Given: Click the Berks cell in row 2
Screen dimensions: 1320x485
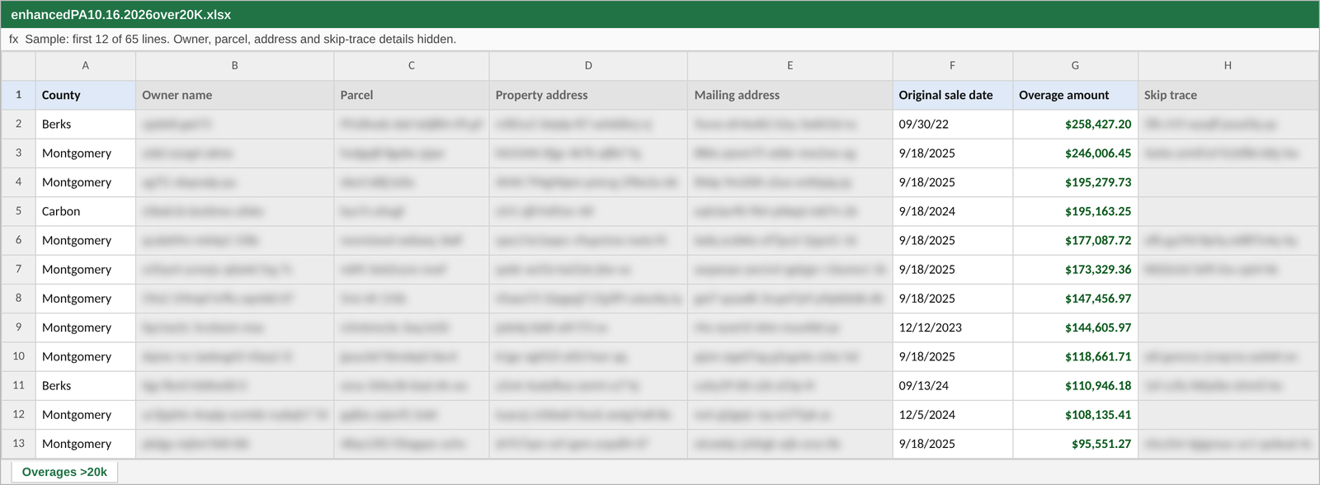Looking at the screenshot, I should (x=85, y=124).
